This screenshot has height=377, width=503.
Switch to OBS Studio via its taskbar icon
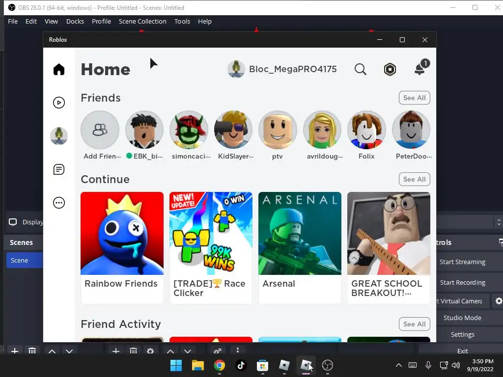[x=327, y=365]
